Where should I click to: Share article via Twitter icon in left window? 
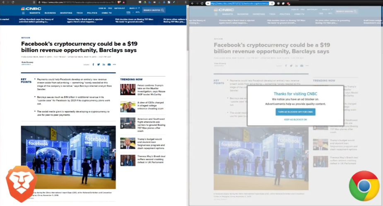coord(99,65)
